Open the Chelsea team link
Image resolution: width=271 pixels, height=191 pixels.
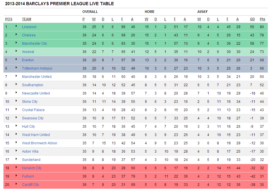[29, 35]
